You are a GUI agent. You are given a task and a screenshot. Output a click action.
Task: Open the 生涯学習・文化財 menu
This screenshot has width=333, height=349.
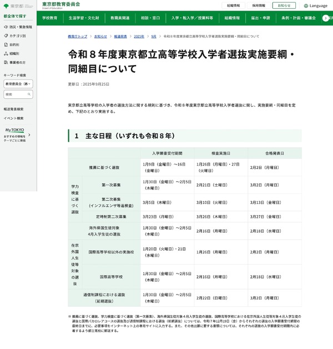pyautogui.click(x=84, y=18)
